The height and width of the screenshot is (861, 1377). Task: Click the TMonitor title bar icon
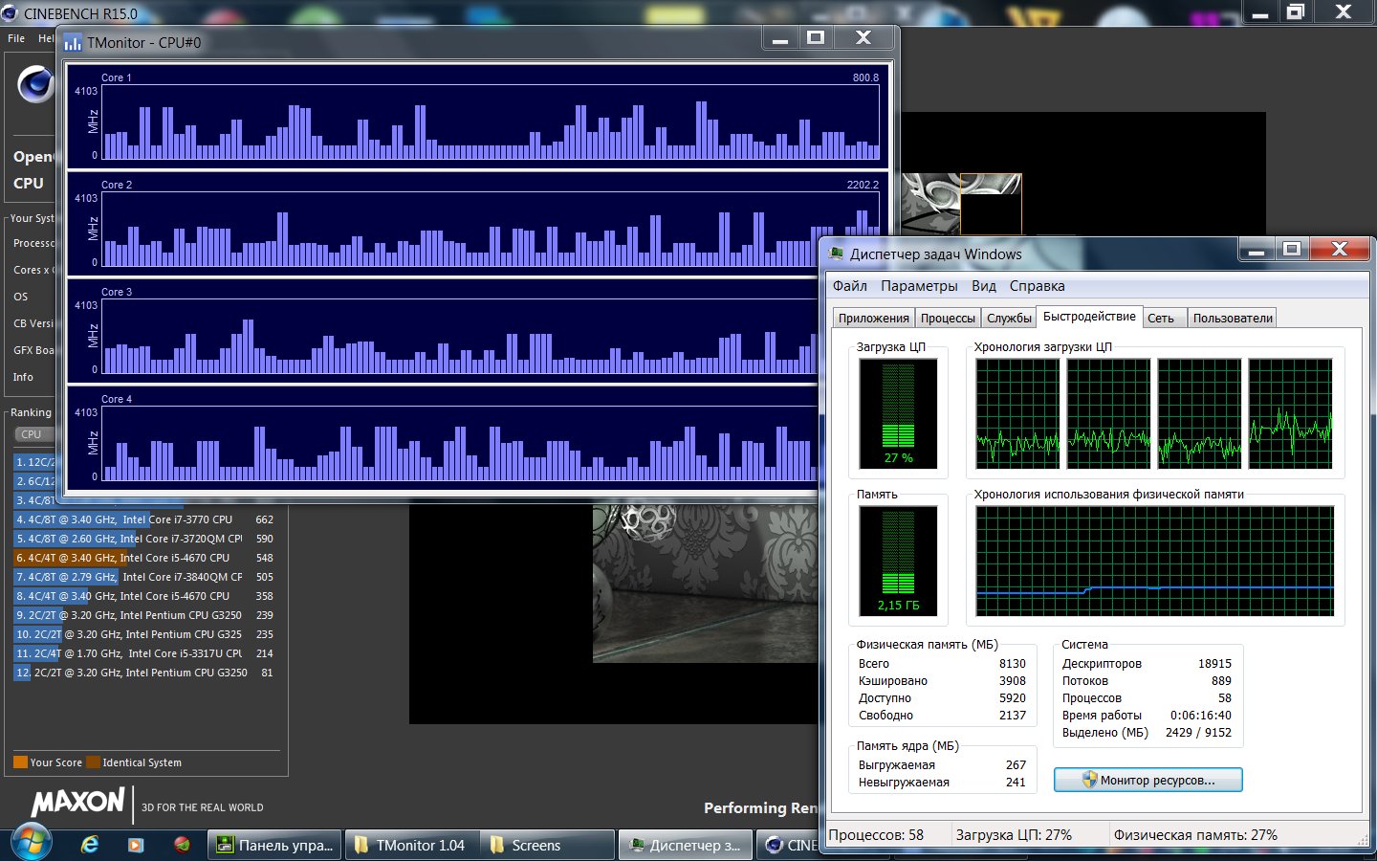(73, 43)
